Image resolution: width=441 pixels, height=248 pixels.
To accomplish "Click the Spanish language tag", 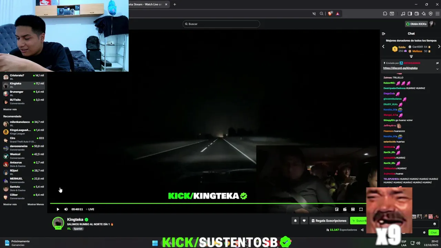I will [x=78, y=229].
